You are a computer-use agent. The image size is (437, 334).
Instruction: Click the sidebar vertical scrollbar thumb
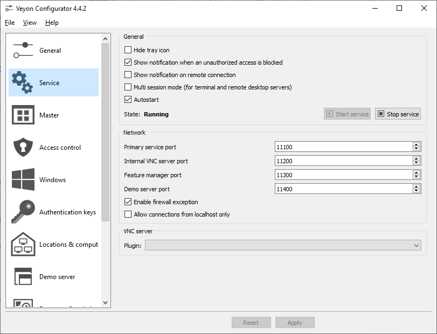(x=106, y=133)
